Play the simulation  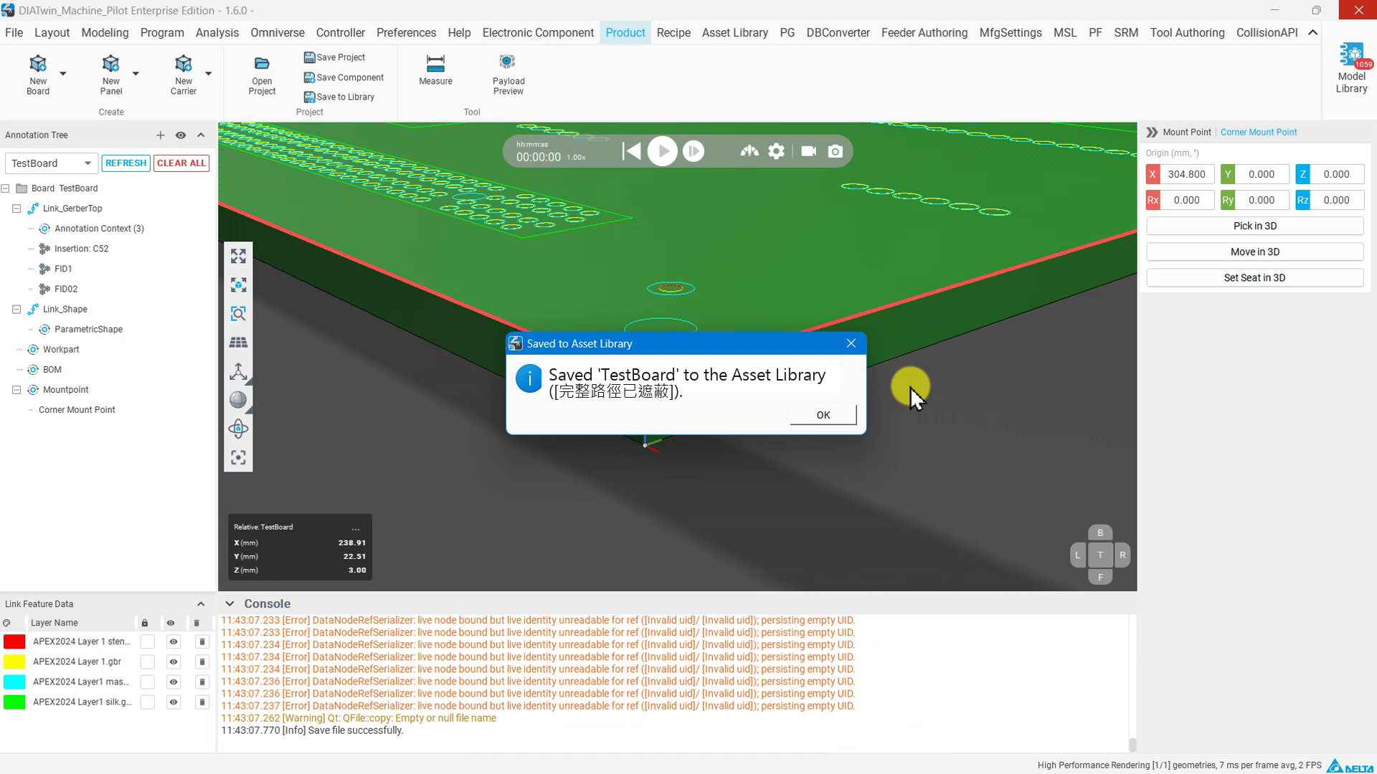[662, 151]
